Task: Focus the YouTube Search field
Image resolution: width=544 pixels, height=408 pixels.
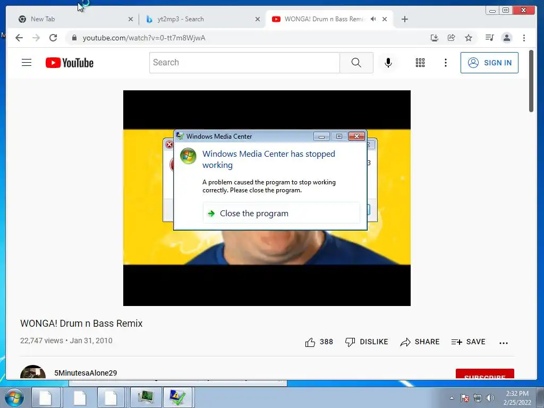Action: (x=244, y=63)
